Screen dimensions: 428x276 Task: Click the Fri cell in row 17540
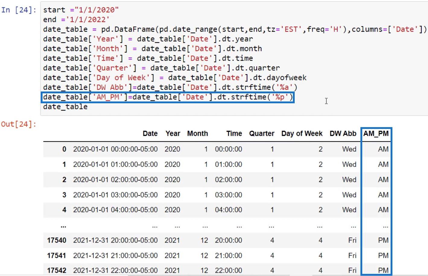tap(352, 240)
